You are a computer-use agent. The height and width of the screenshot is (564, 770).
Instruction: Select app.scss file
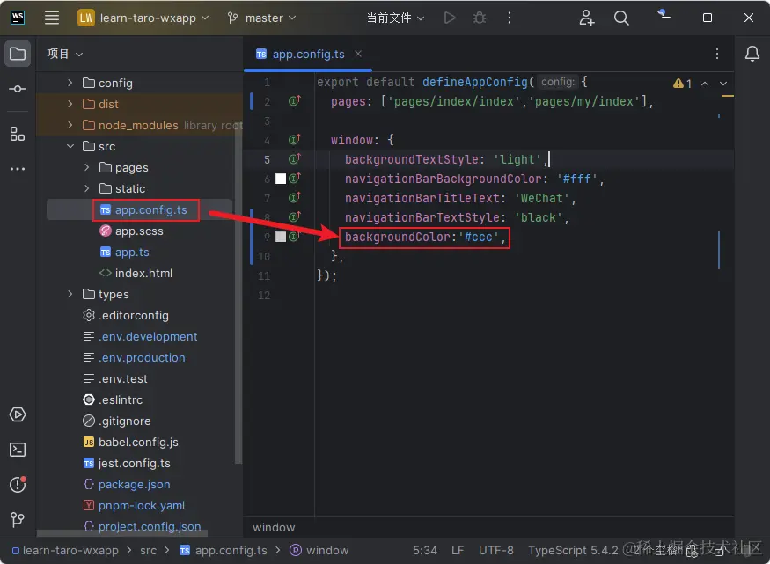click(x=139, y=231)
